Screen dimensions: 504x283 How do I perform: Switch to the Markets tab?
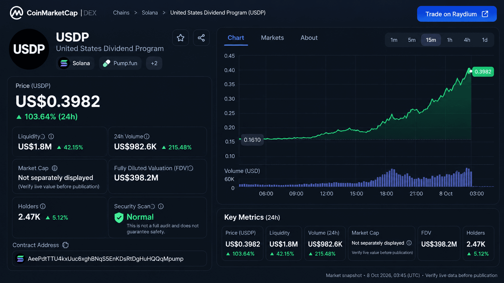272,38
